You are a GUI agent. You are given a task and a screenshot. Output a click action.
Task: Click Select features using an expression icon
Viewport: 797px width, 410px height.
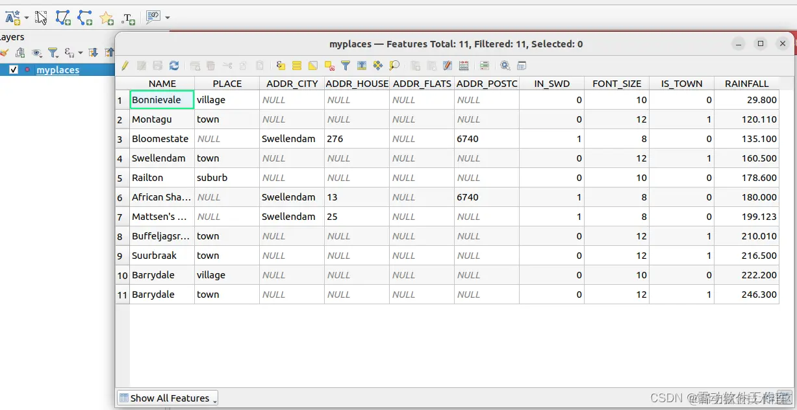[281, 66]
